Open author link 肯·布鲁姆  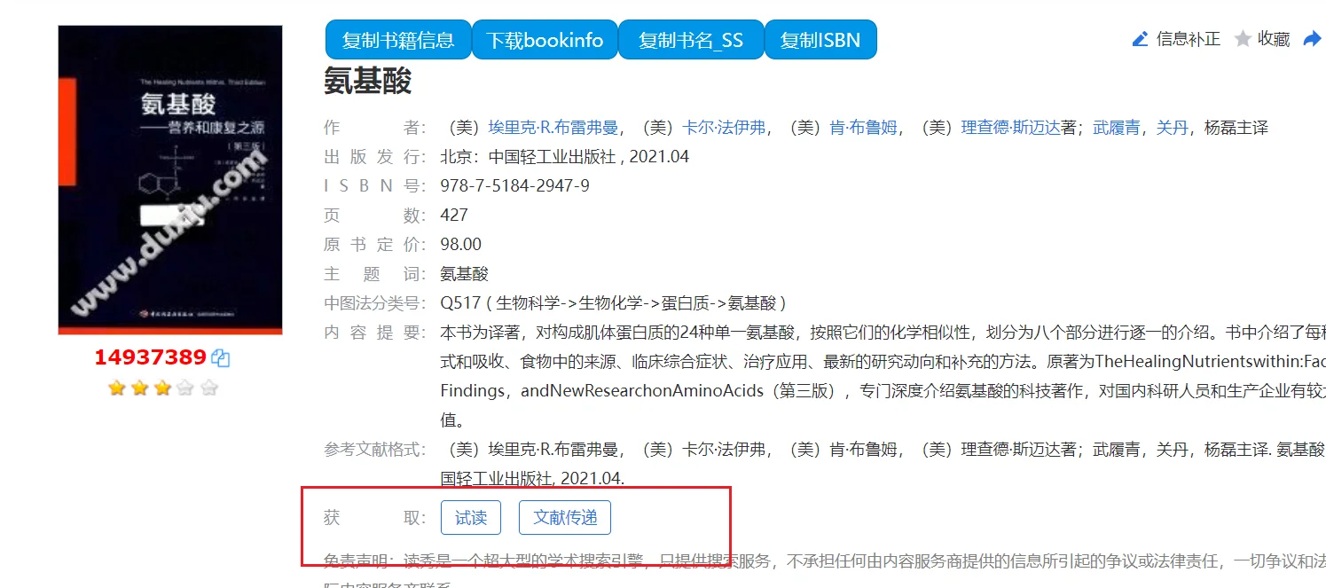[x=862, y=128]
